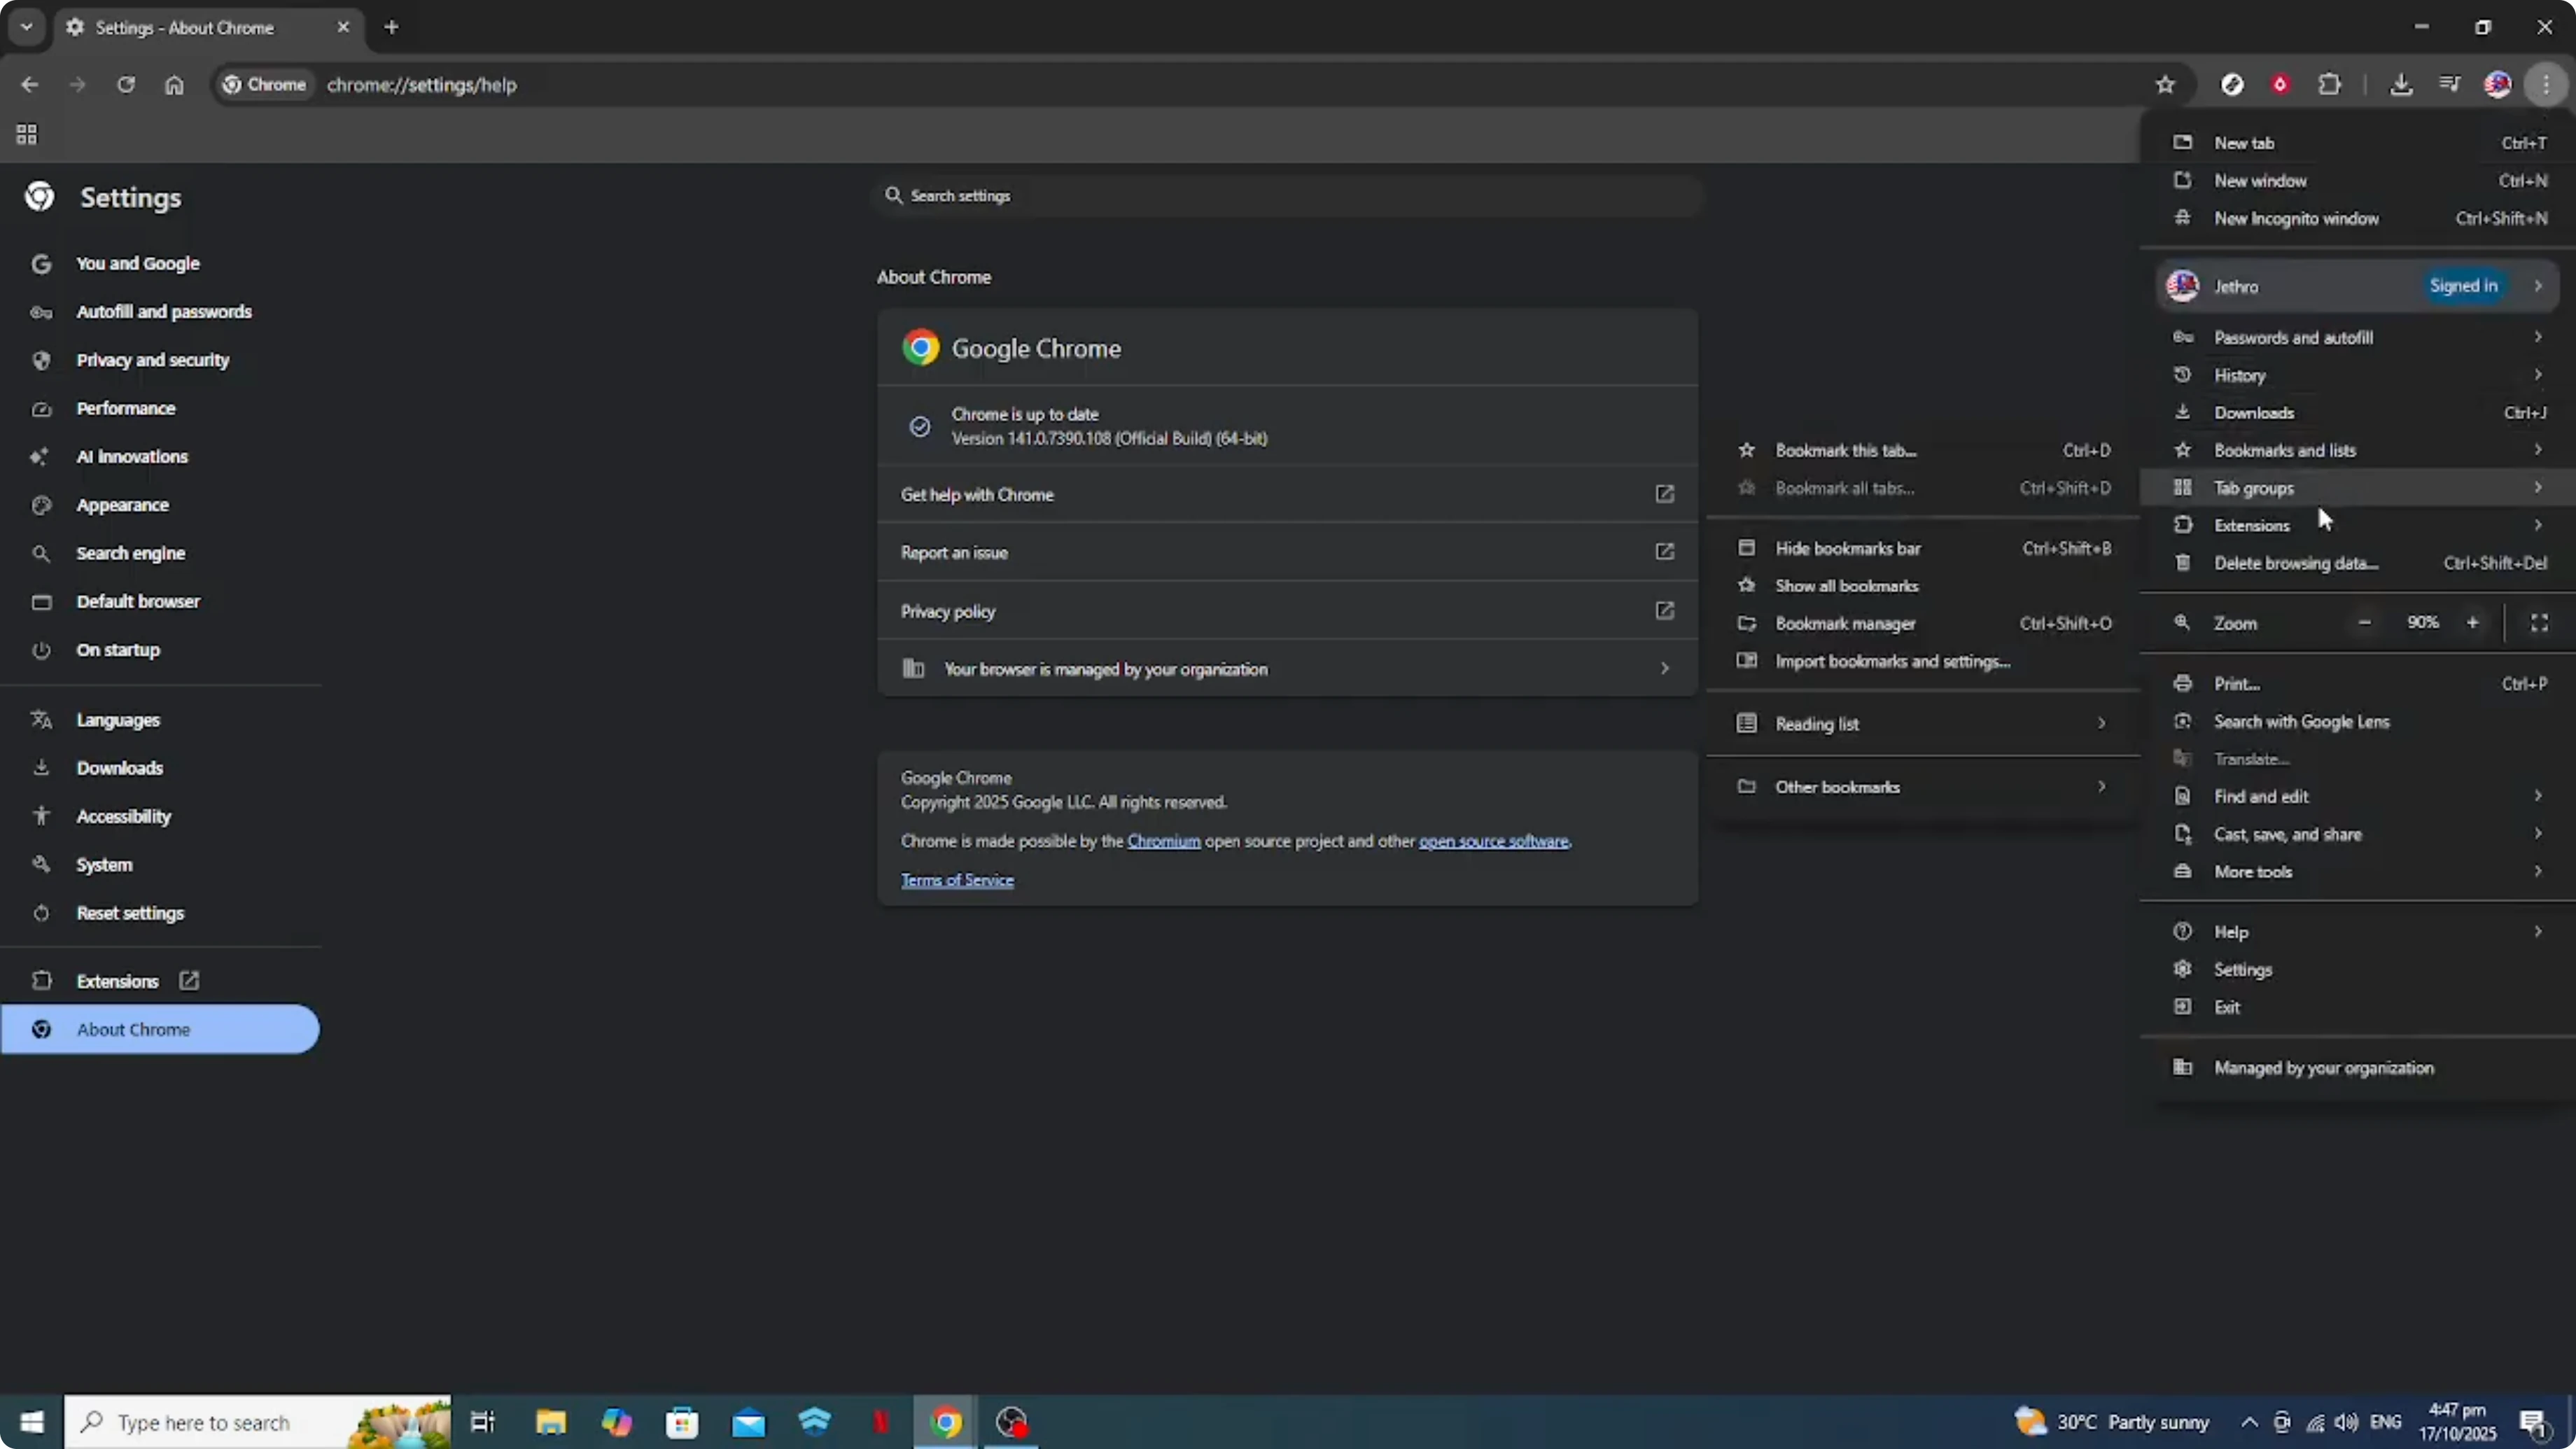Expand Tab groups submenu
Viewport: 2576px width, 1449px height.
click(x=2358, y=488)
